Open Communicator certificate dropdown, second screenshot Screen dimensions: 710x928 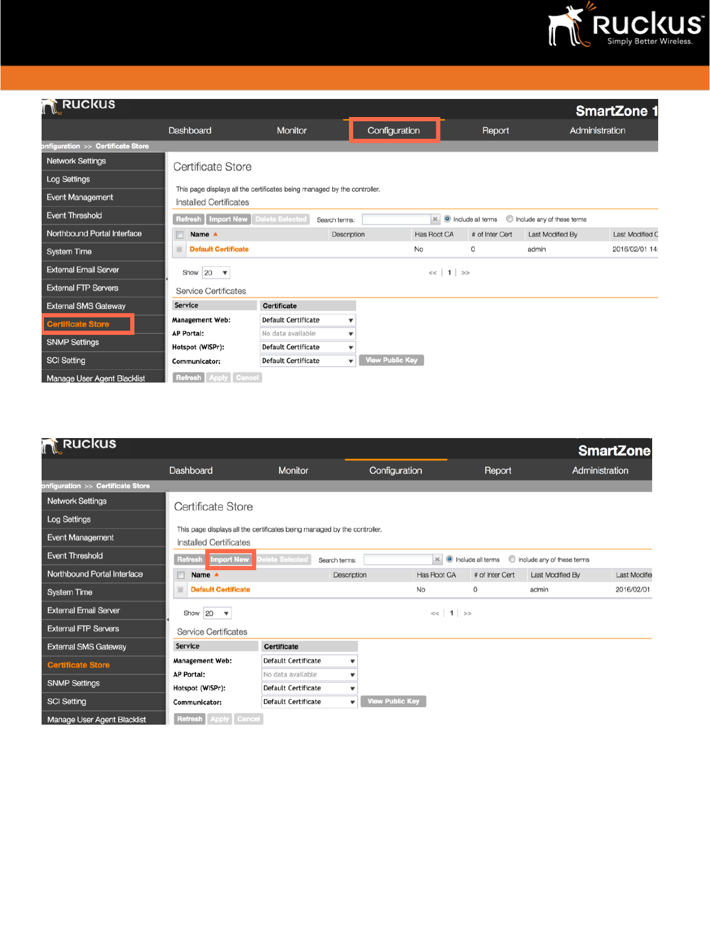309,702
